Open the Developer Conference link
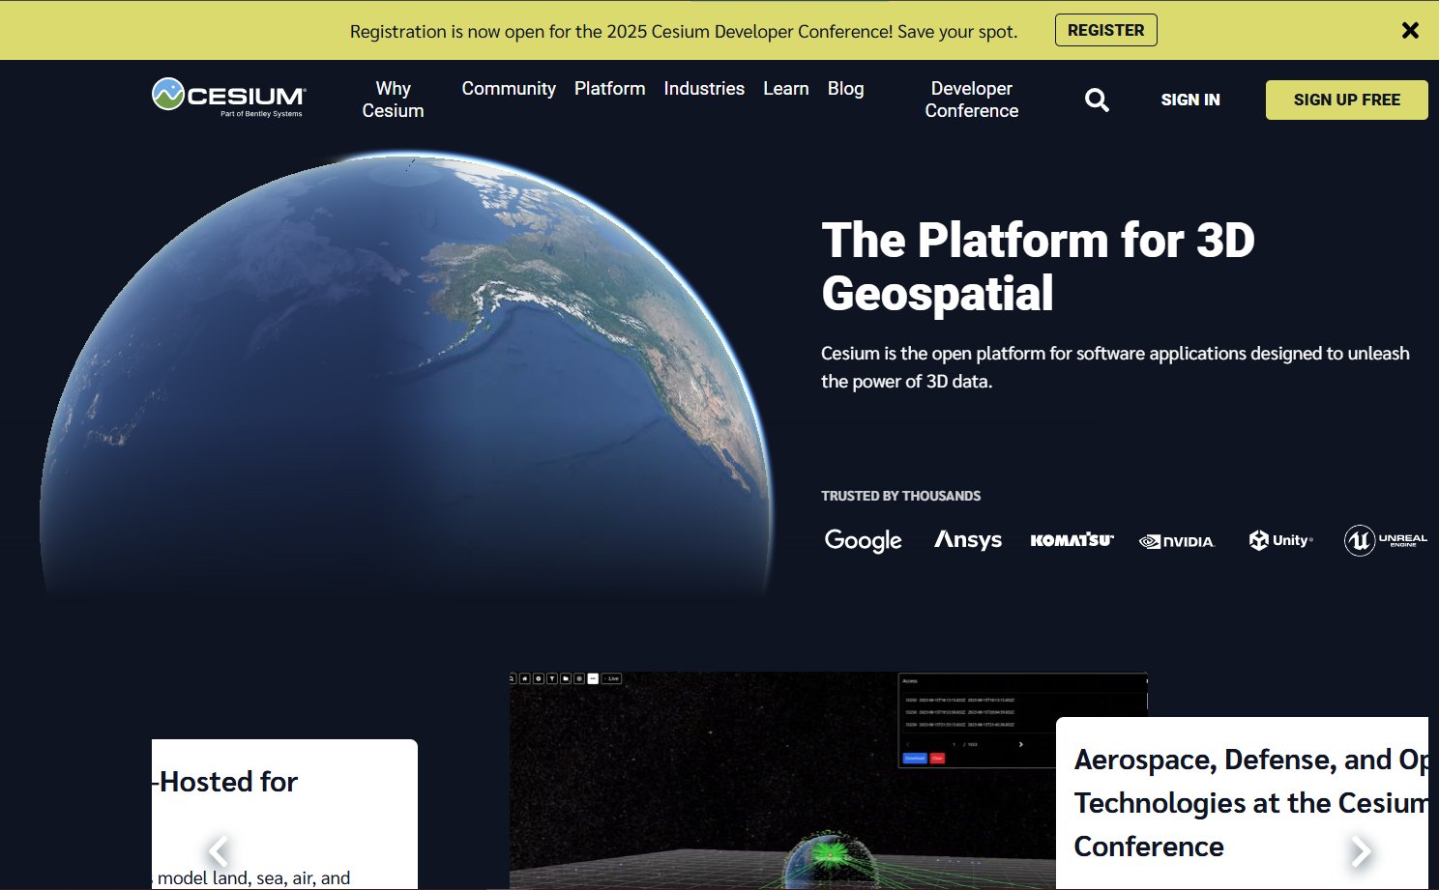Viewport: 1439px width, 890px height. [x=971, y=100]
